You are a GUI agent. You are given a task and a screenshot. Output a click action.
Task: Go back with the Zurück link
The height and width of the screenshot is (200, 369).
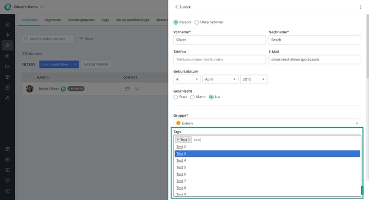tap(183, 7)
